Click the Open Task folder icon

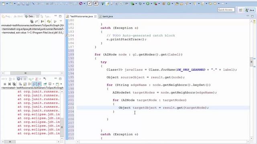coord(182,4)
